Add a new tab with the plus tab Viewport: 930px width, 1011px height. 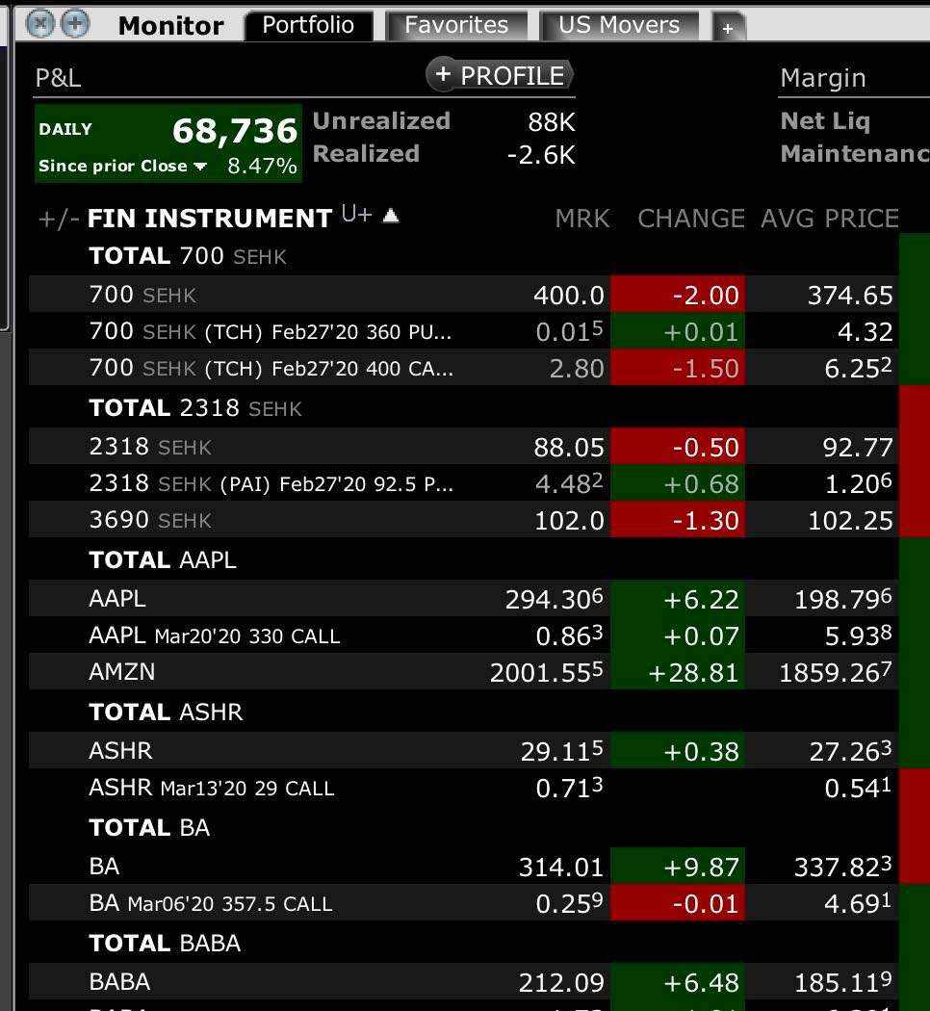coord(728,28)
